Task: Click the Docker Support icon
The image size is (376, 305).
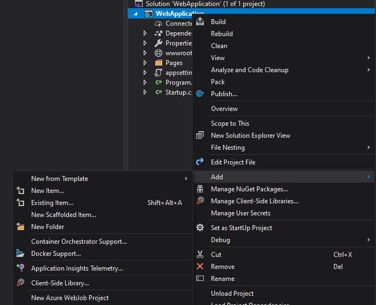Action: point(20,254)
